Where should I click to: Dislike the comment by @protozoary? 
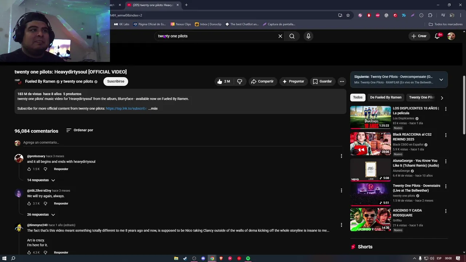pos(46,169)
